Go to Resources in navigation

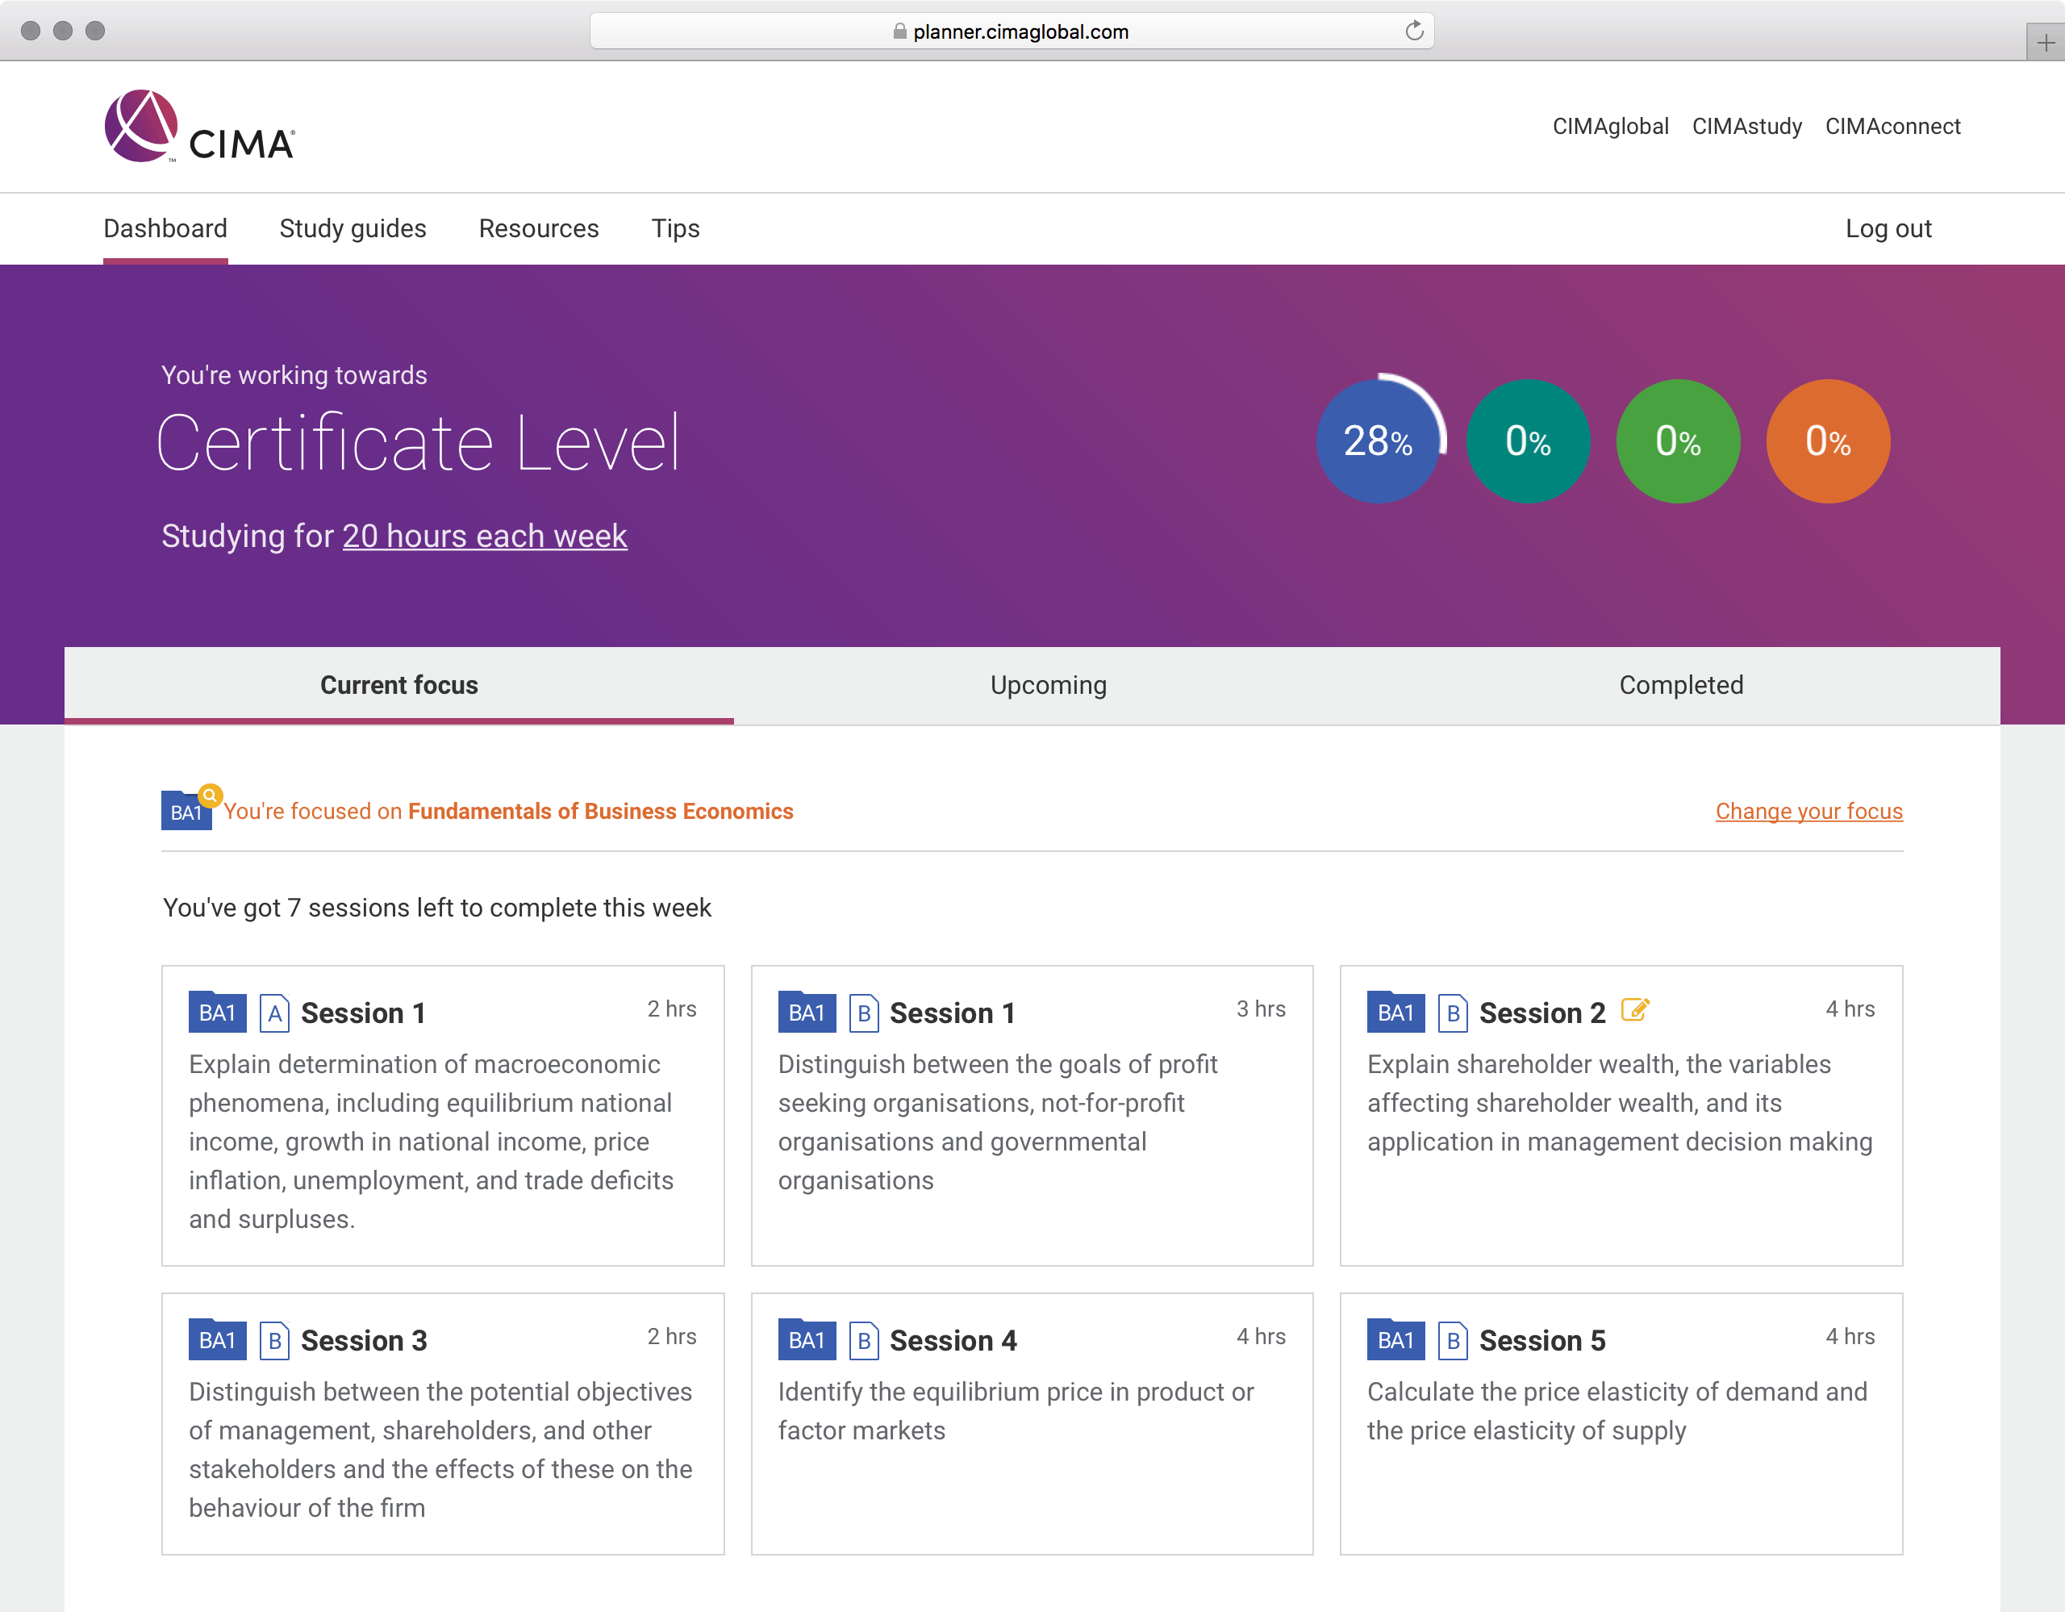coord(539,229)
